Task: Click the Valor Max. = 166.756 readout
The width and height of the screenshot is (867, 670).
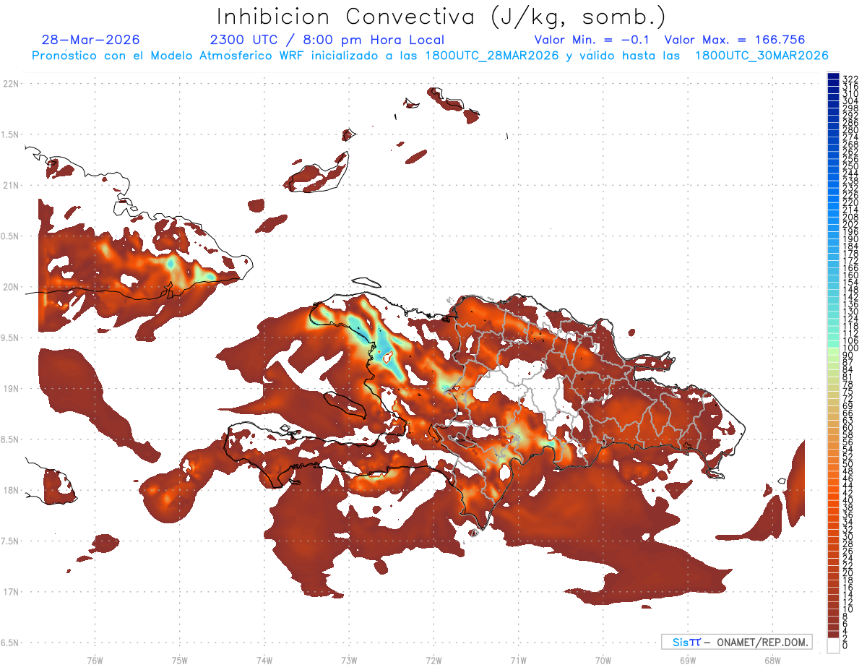Action: (734, 40)
